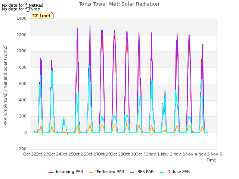Click the 1200 y-axis tick label
Screen dimensions: 239x179
click(x=22, y=35)
